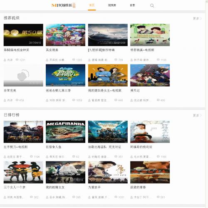Click view-count icon under [九层妖塔]制作特辑
Screen dimensions: 208x208
[116, 60]
